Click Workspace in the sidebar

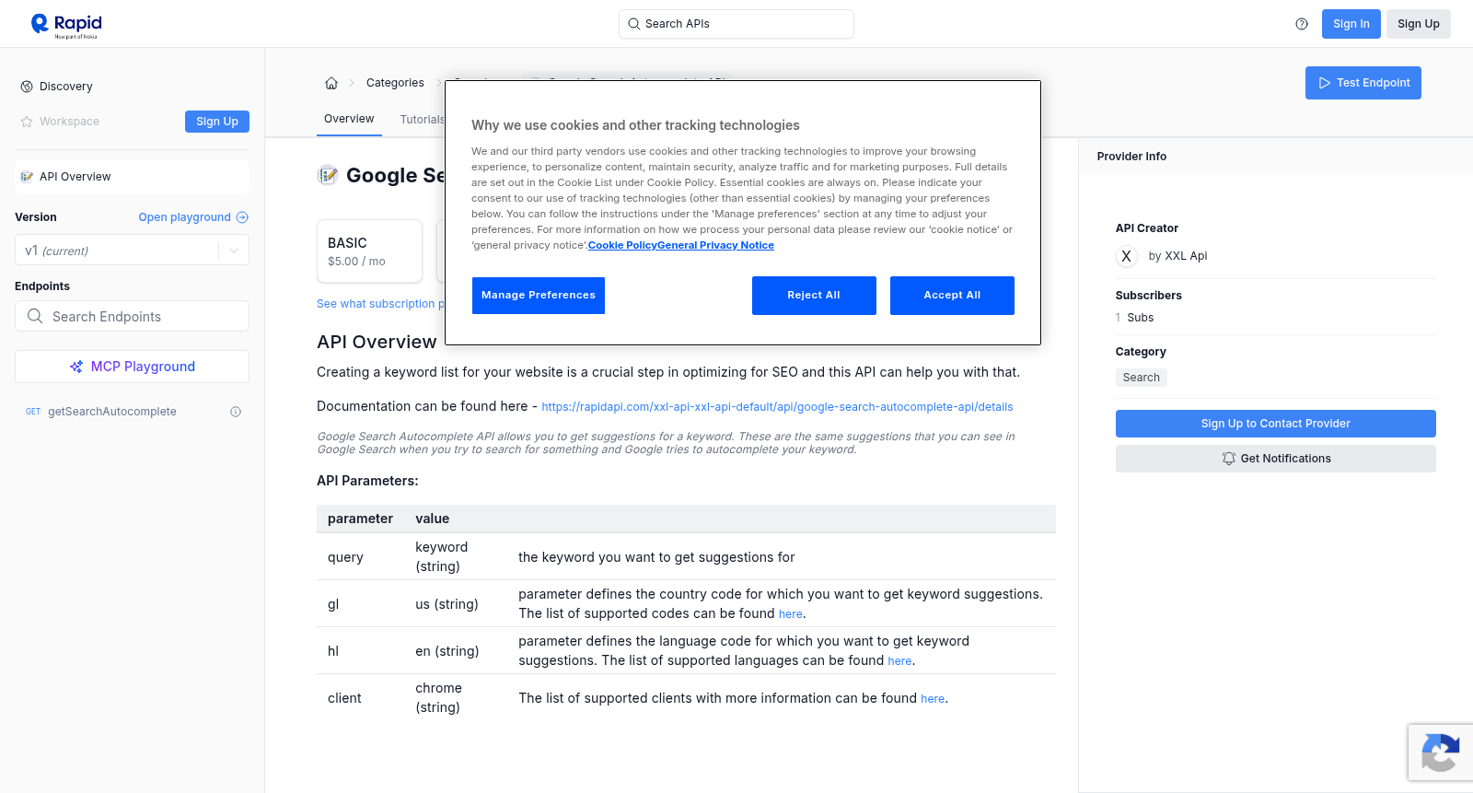69,122
